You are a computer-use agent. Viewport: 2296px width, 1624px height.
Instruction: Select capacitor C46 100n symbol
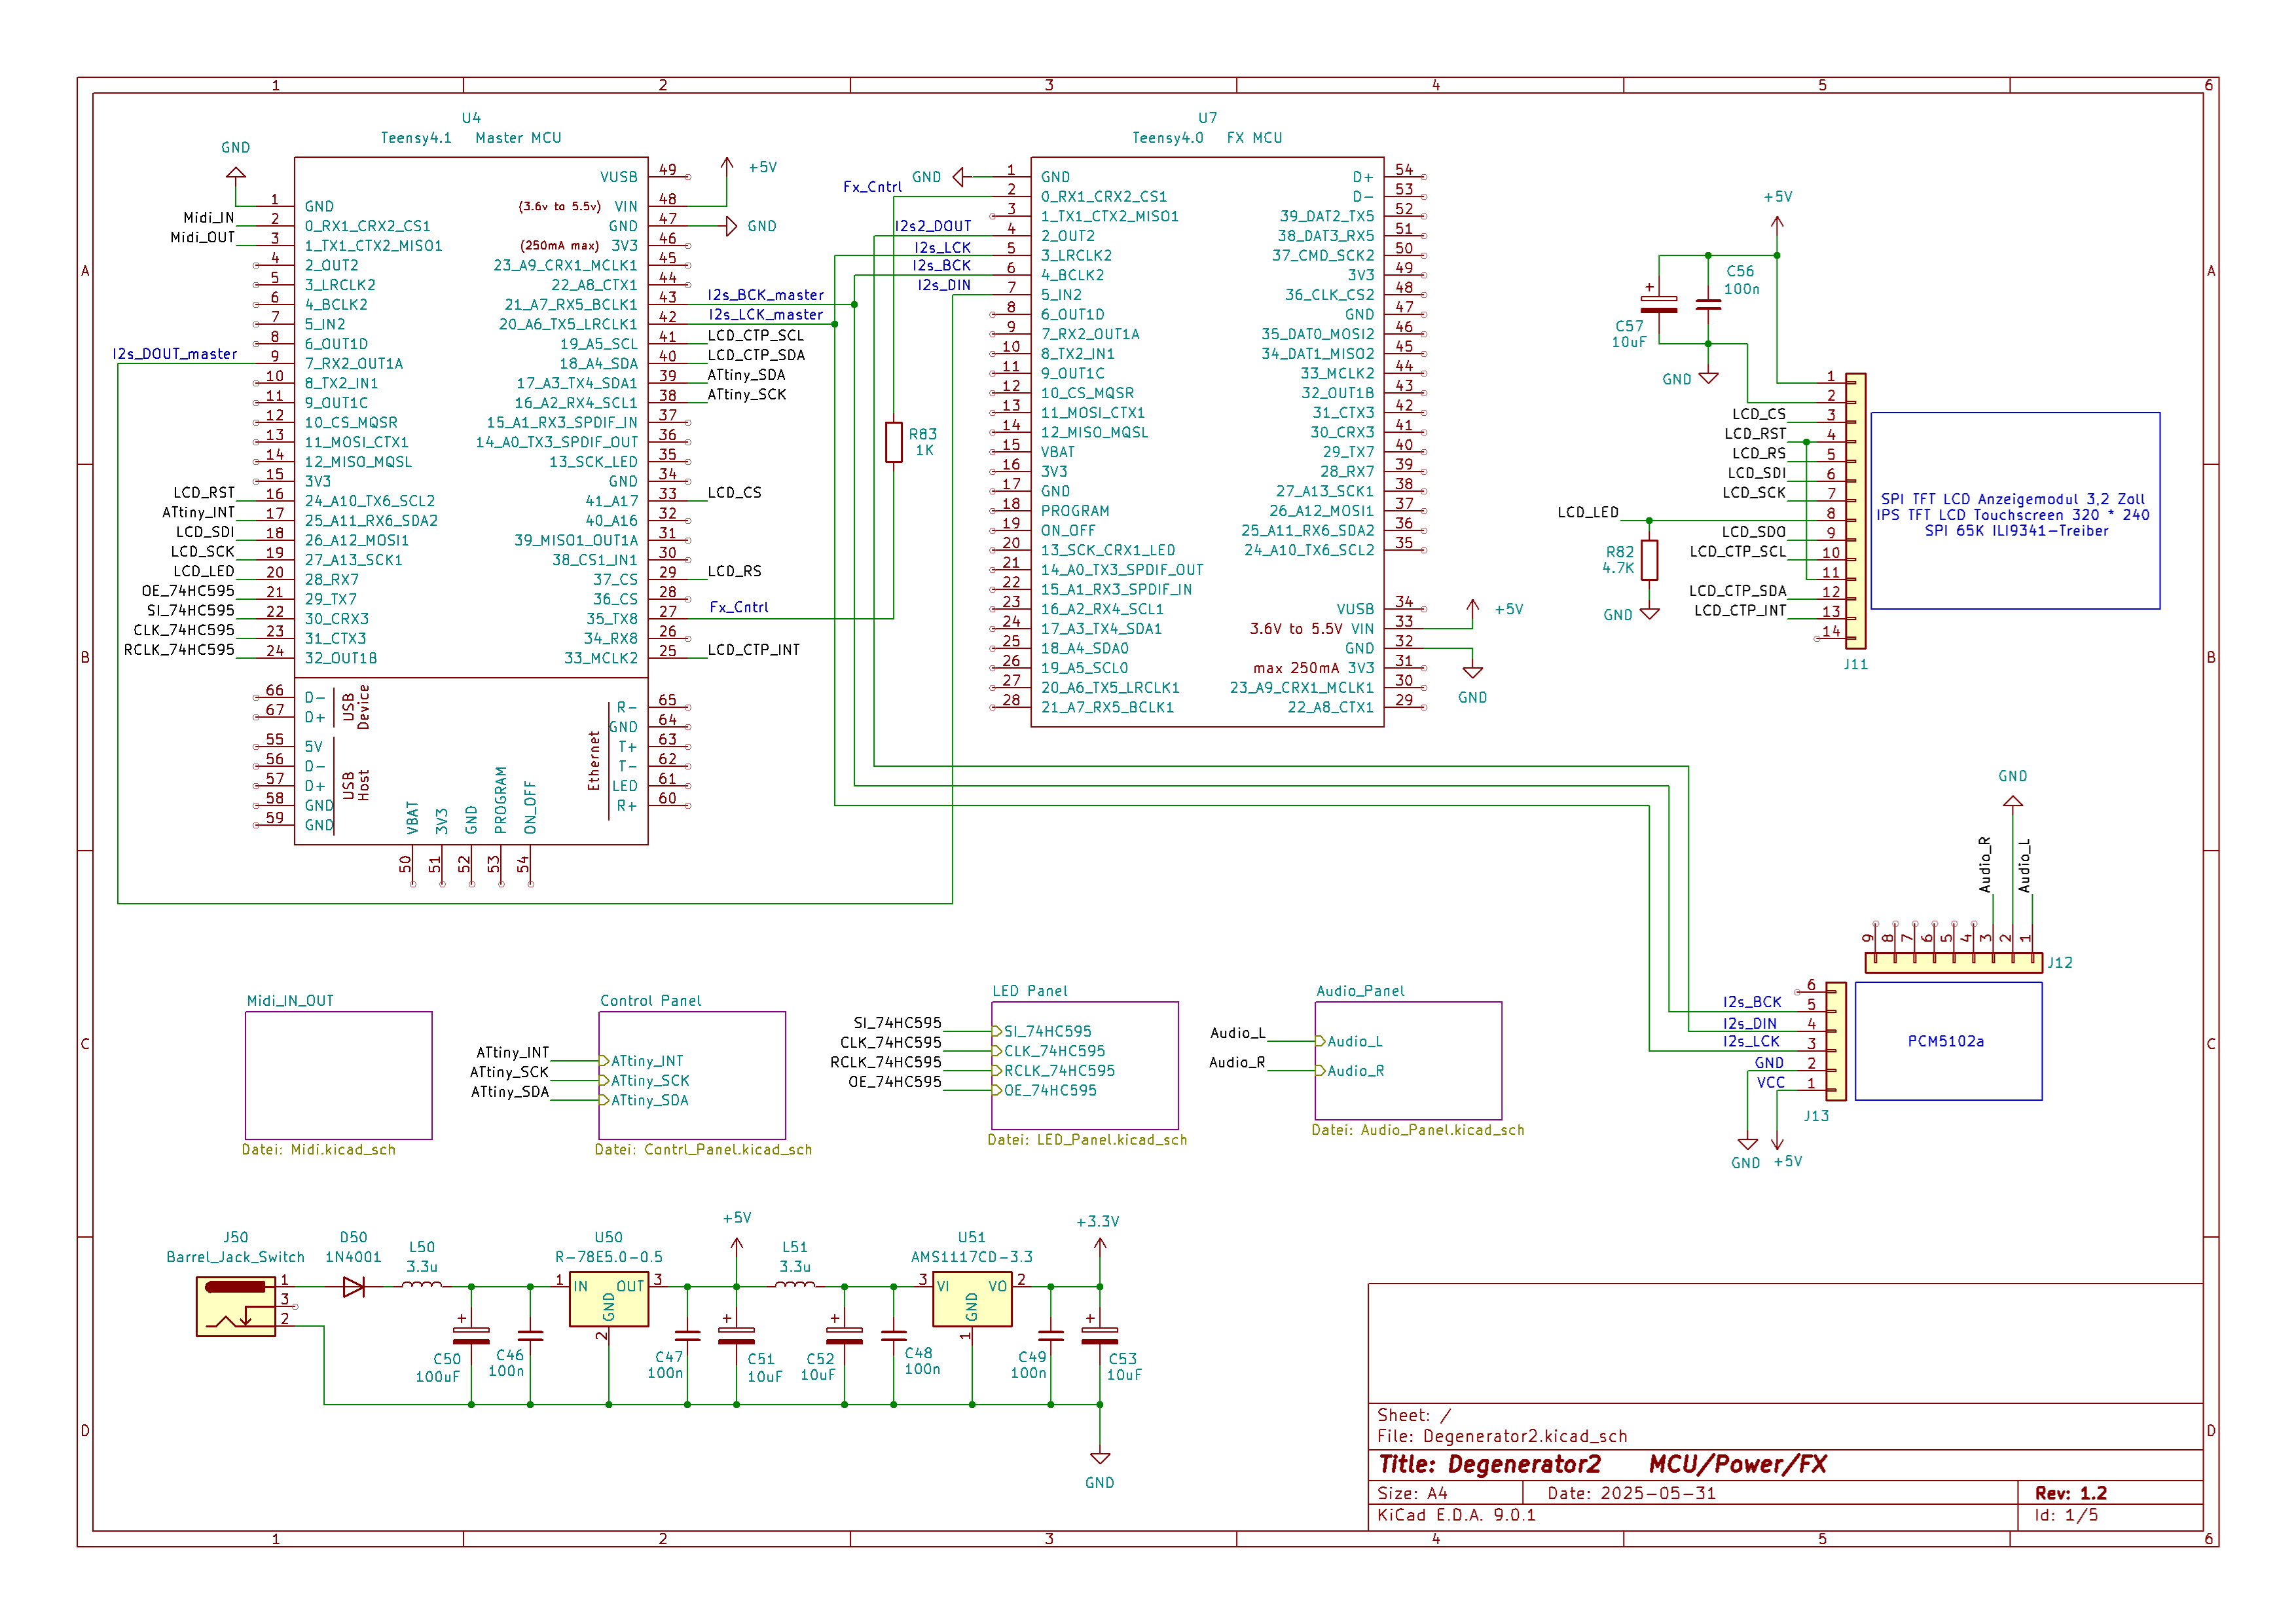click(x=530, y=1335)
